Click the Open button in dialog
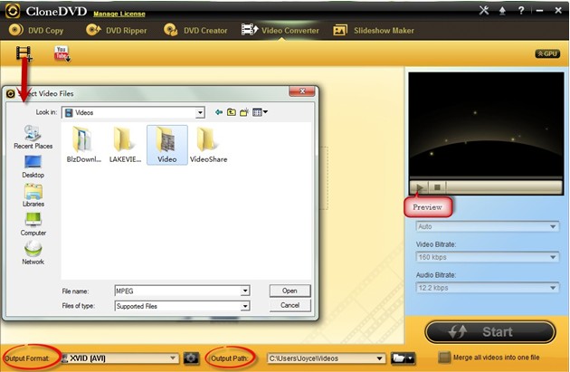Viewport: 570px width, 372px height. tap(290, 291)
